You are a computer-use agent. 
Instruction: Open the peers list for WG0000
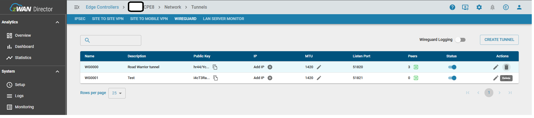click(416, 67)
